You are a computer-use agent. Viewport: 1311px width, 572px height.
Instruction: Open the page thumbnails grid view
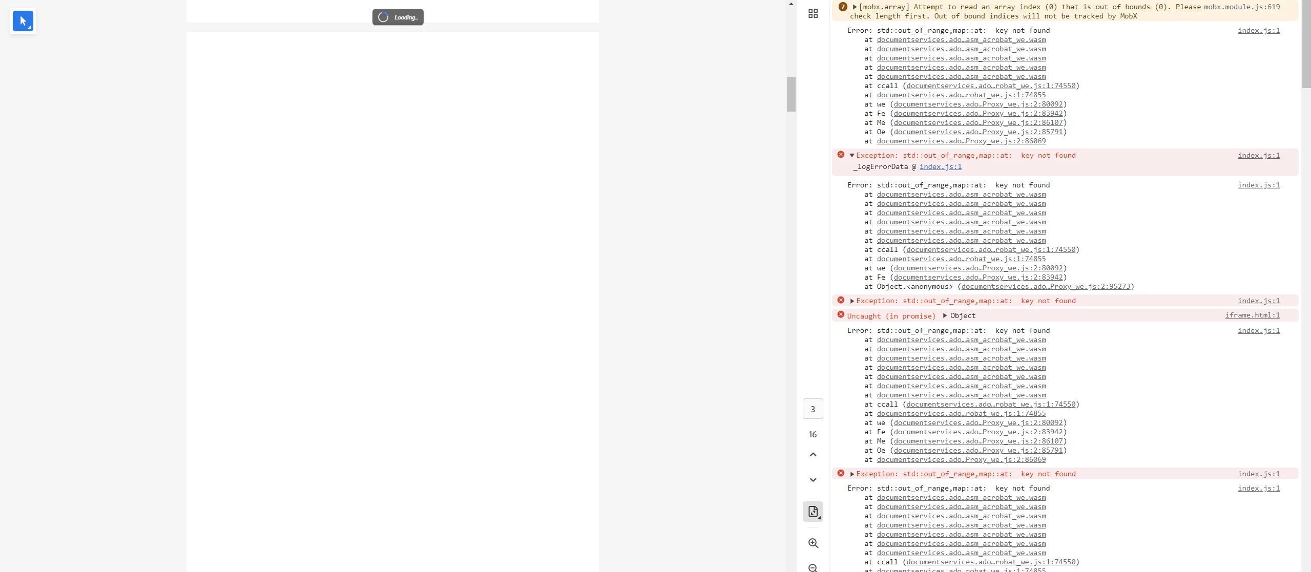[813, 14]
